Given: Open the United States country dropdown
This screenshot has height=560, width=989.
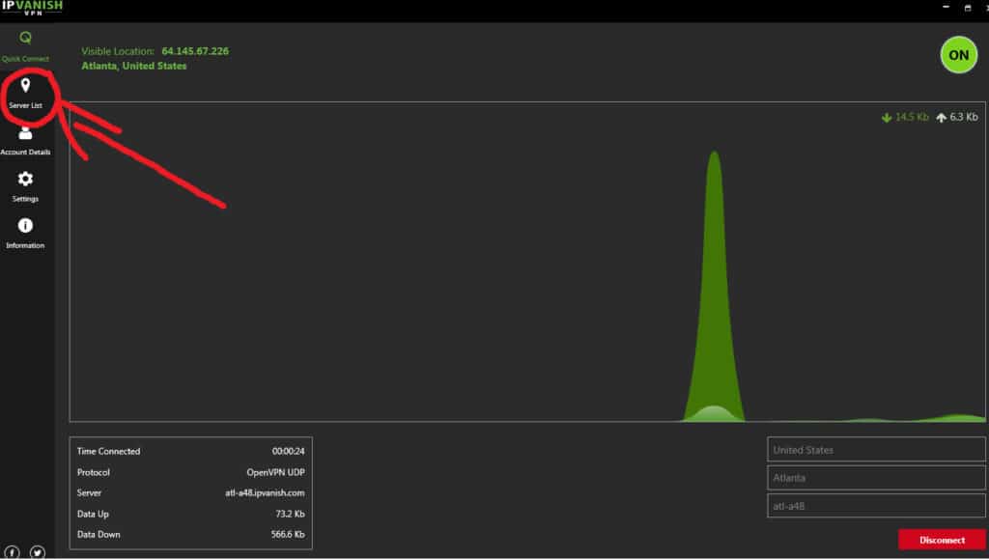Looking at the screenshot, I should [876, 450].
